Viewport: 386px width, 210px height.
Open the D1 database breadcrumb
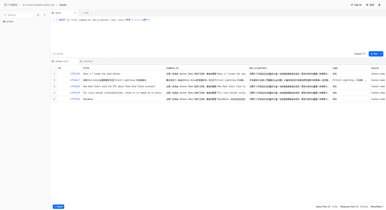11,5
